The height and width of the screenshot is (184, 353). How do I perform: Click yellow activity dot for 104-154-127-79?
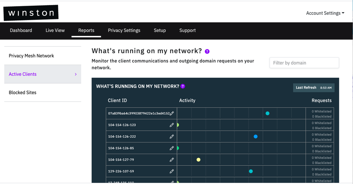(198, 160)
